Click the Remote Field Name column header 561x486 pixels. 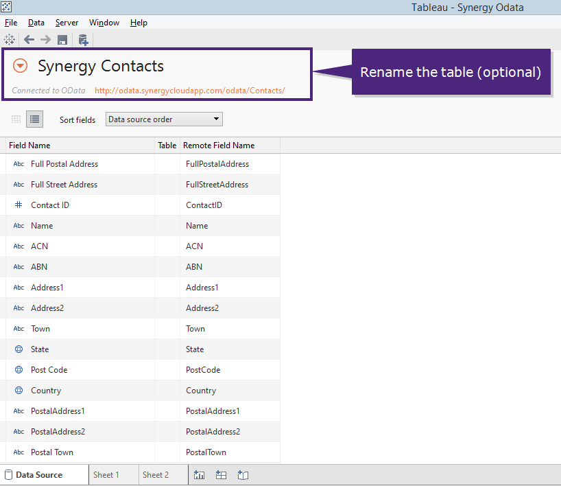pyautogui.click(x=230, y=146)
